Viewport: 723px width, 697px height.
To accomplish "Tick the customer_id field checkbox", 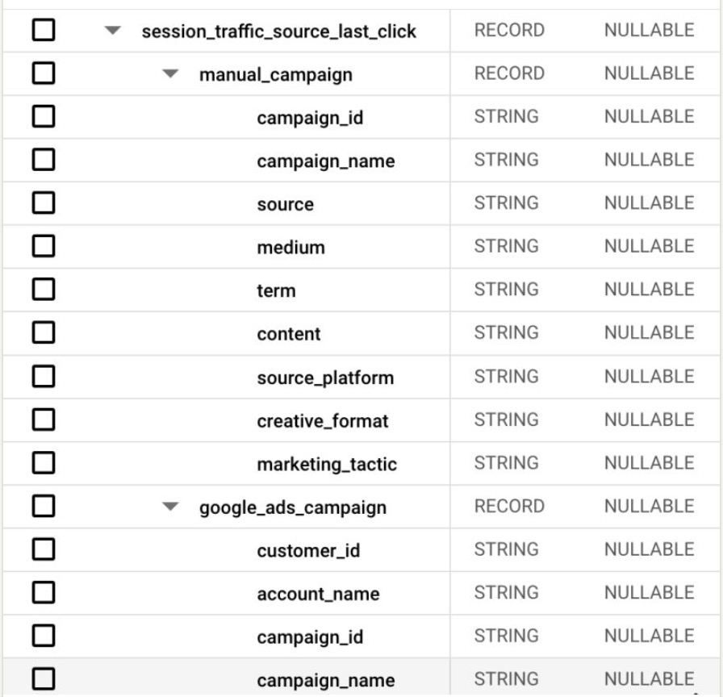I will [x=43, y=550].
